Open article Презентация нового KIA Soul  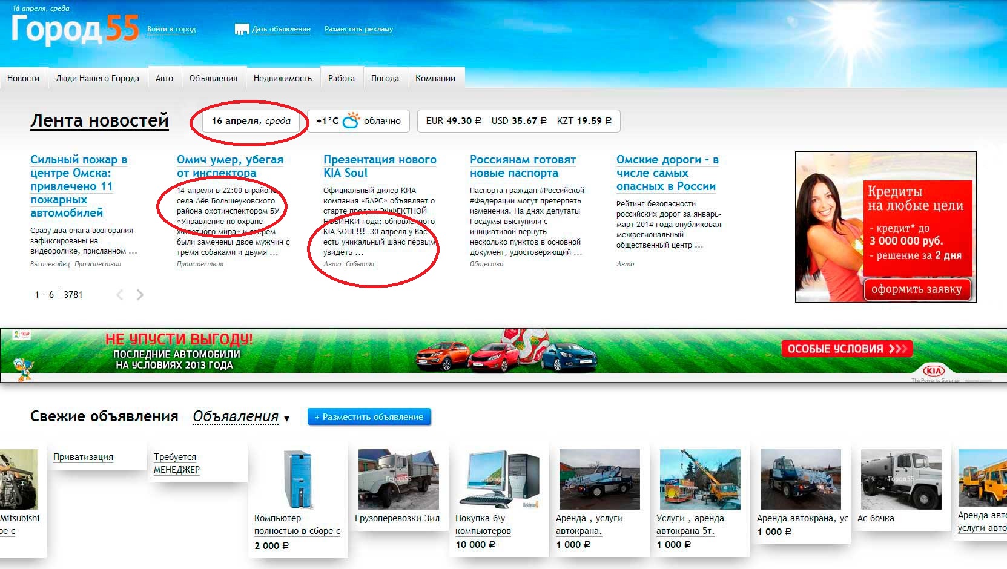click(x=380, y=166)
